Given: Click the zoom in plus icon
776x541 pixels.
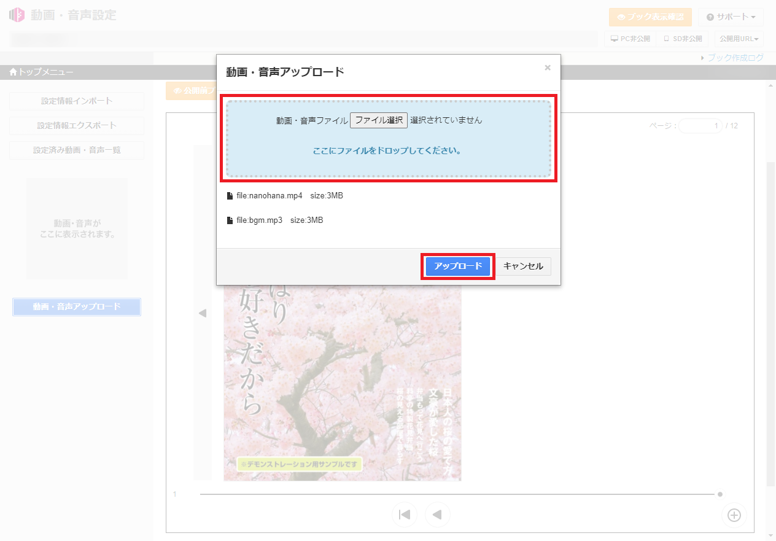Looking at the screenshot, I should point(734,515).
